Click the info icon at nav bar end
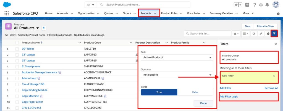The image size is (283, 111). click(278, 14)
